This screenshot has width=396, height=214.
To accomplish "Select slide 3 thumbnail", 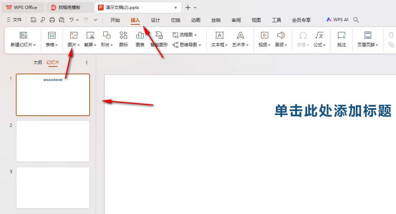I will [x=53, y=188].
